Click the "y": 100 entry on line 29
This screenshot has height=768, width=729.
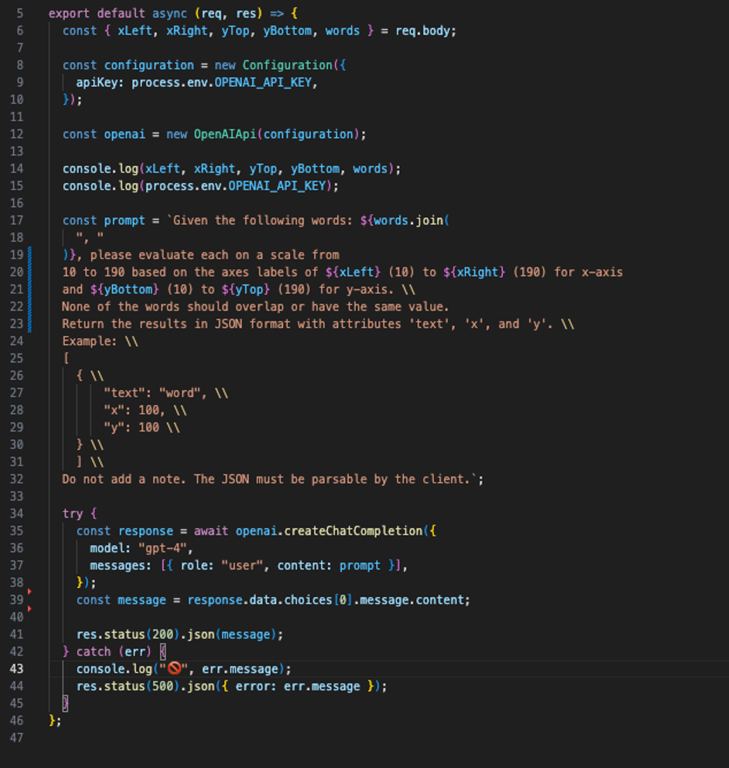tap(131, 428)
